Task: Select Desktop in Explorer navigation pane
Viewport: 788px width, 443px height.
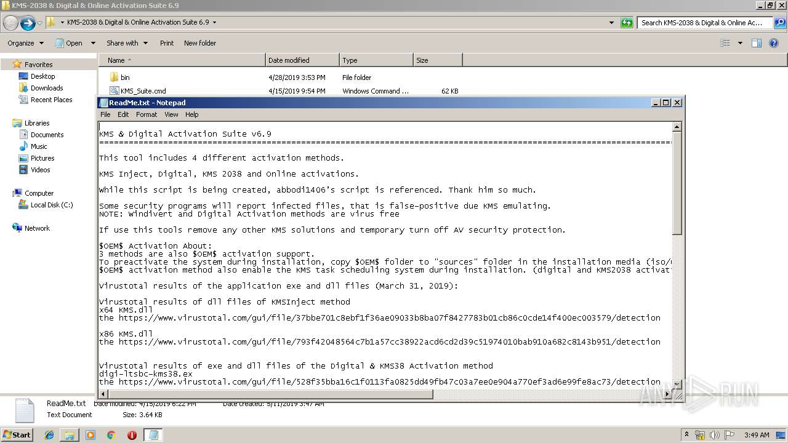Action: point(42,76)
